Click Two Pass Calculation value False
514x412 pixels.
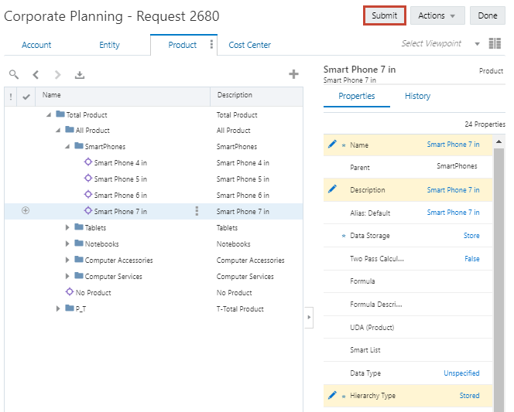pos(472,258)
